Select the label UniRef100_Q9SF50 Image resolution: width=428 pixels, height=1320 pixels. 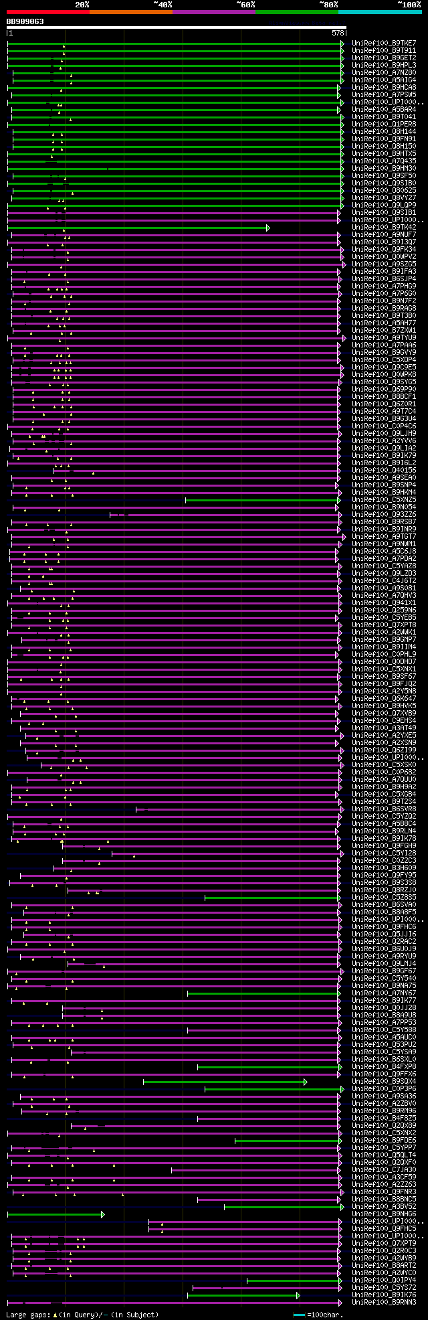point(384,175)
